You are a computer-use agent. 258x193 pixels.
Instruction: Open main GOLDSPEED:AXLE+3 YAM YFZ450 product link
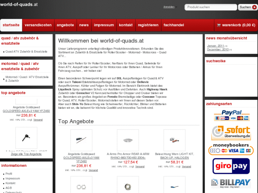coord(81,159)
